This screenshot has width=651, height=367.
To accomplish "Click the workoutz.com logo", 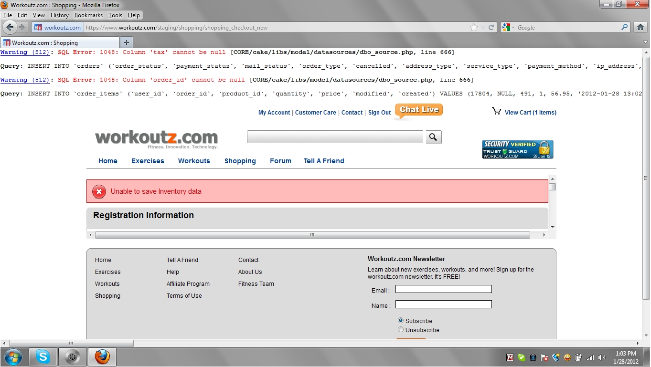I will tap(156, 139).
